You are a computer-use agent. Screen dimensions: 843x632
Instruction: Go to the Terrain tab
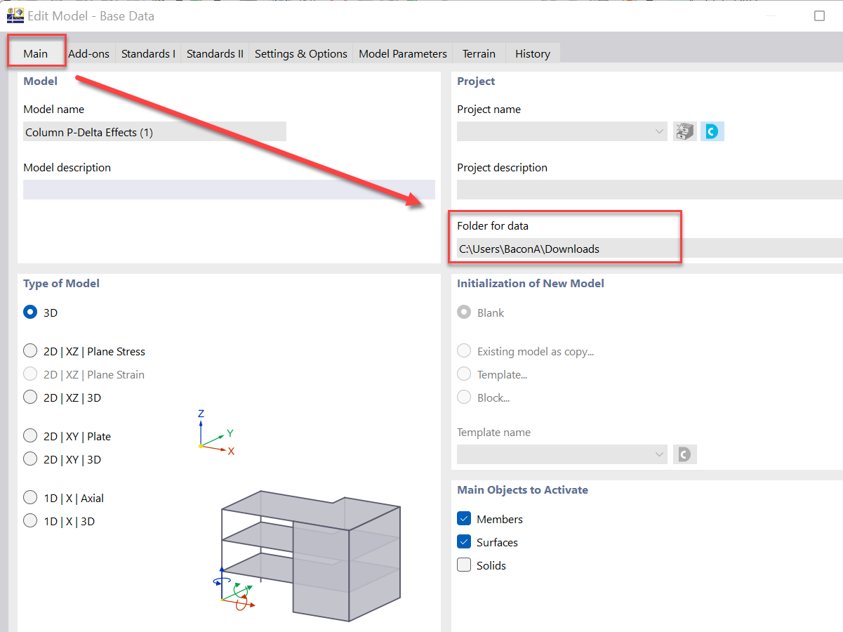click(479, 53)
